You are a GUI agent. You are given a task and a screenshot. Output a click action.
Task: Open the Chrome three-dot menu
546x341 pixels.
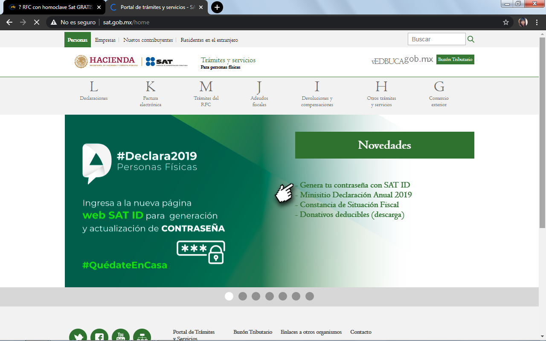537,22
